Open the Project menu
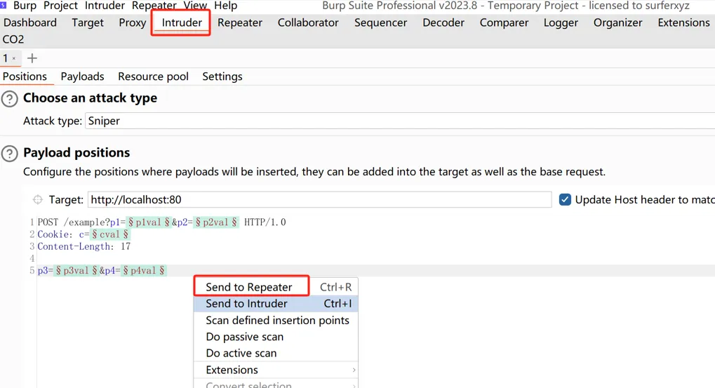The width and height of the screenshot is (715, 388). click(60, 6)
